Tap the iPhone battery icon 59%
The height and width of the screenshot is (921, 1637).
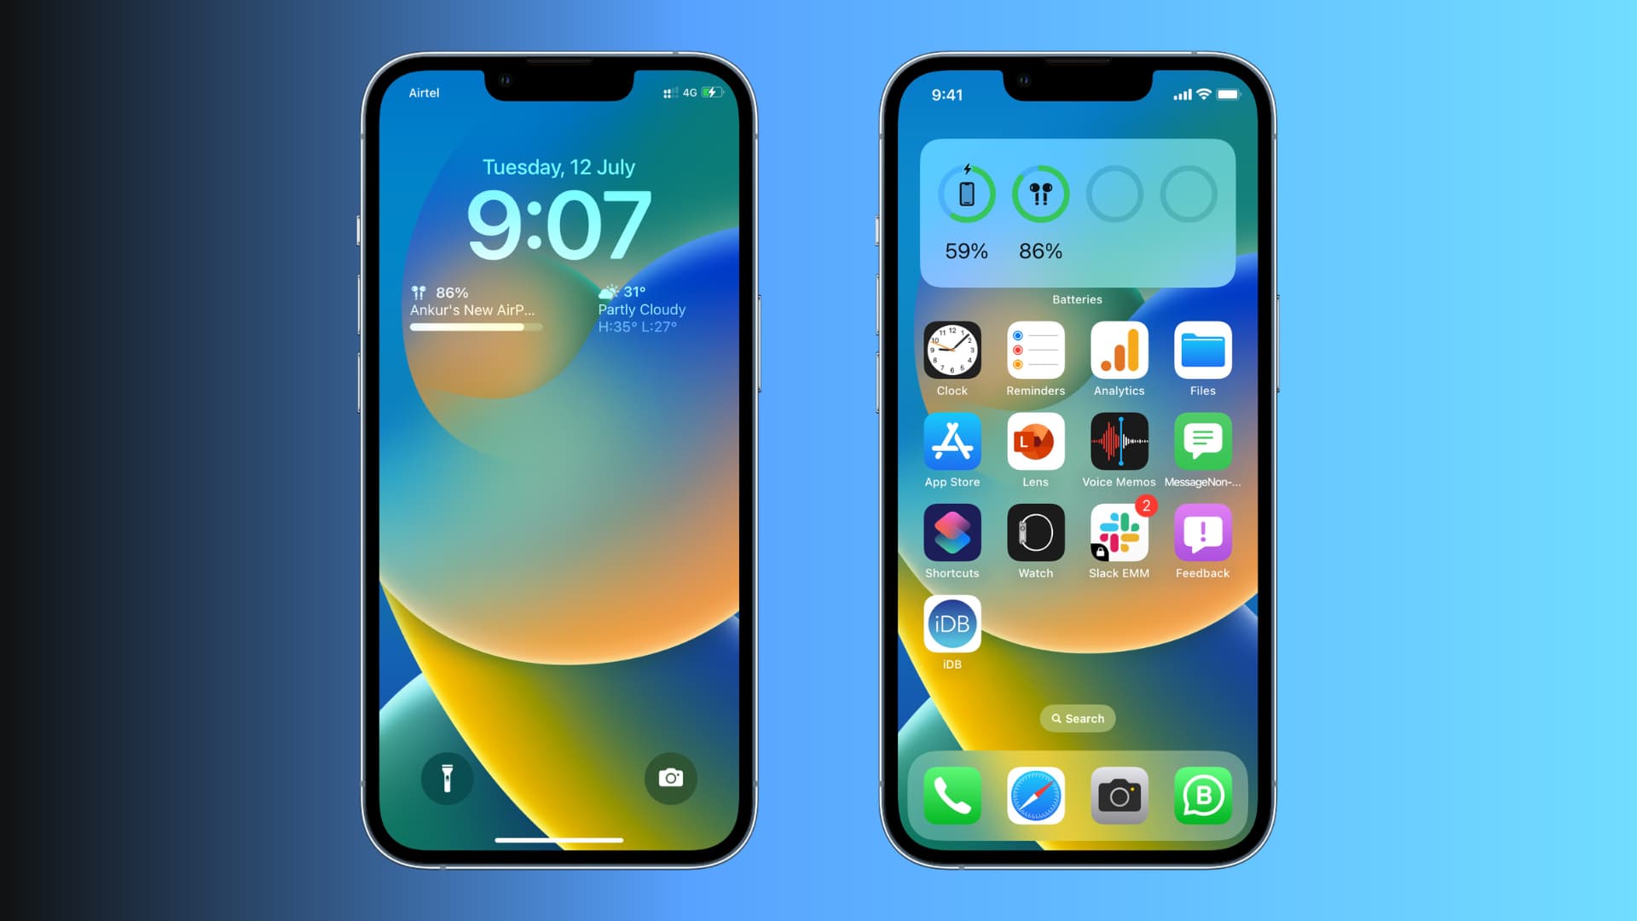coord(964,194)
